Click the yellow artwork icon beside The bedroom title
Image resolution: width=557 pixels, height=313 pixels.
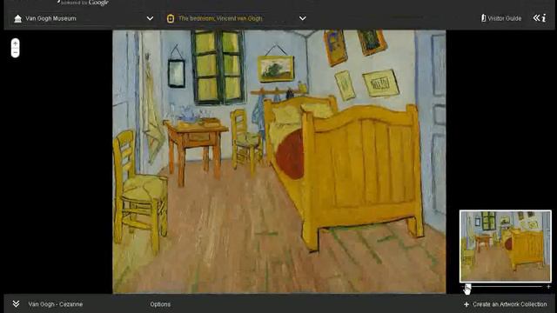(x=171, y=18)
